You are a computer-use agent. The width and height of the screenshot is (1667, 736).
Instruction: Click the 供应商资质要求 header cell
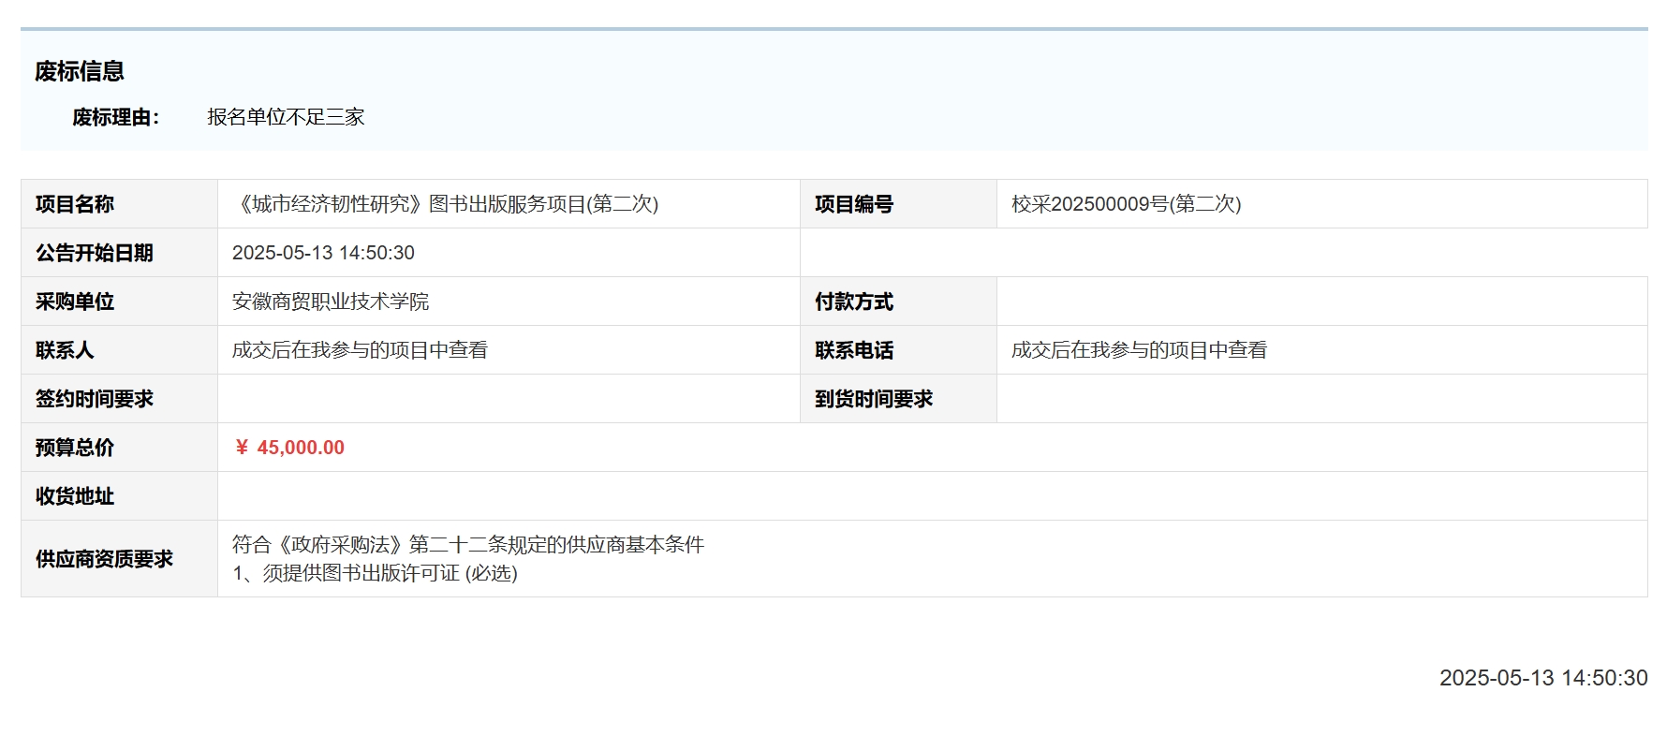click(104, 559)
